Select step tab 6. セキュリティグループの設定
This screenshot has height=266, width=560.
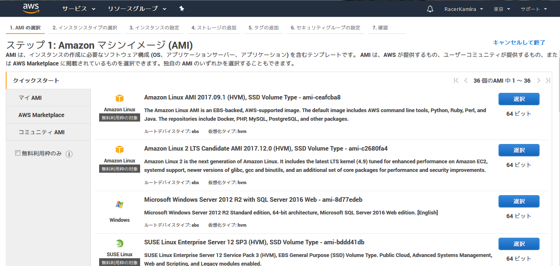coord(326,28)
